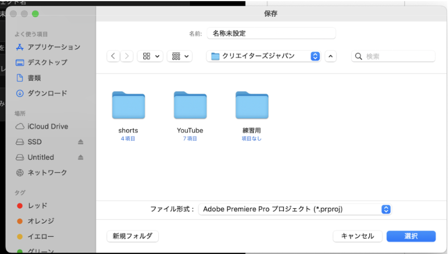Open the icon view mode dropdown
Screen dimensions: 448x254
tap(150, 56)
